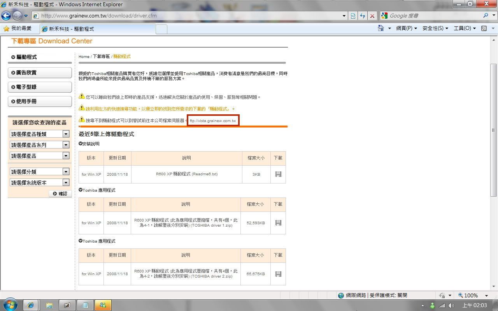Open the zoom level 100% control
Viewport: 498px width, 311px height.
[x=468, y=295]
